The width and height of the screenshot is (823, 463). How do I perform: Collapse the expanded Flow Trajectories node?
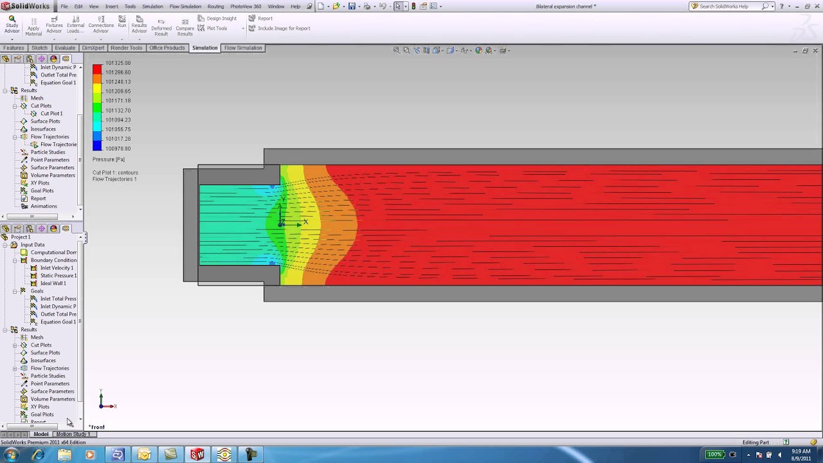(x=15, y=137)
